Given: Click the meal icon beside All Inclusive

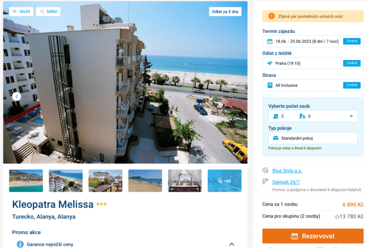Looking at the screenshot, I should click(270, 85).
